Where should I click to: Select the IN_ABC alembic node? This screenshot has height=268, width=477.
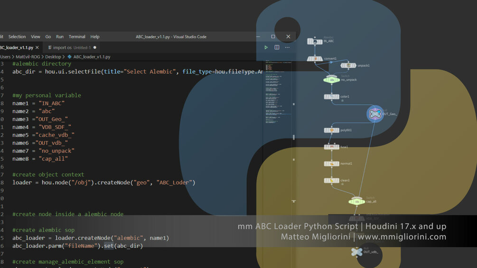pyautogui.click(x=315, y=41)
